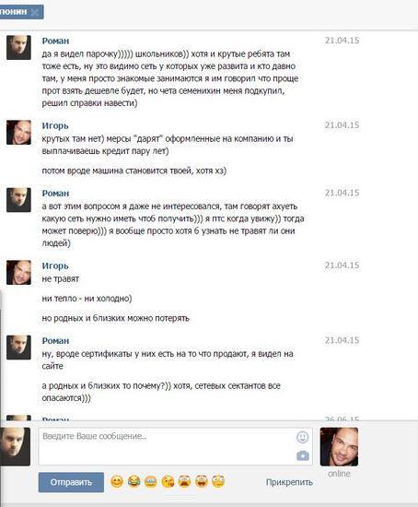
Task: Insert the screaming face emoji
Action: click(x=184, y=481)
